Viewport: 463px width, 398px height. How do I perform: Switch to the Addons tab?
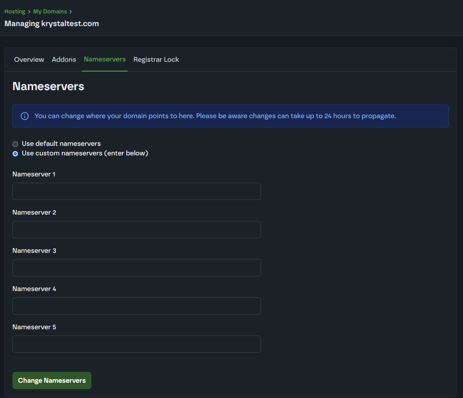(64, 60)
